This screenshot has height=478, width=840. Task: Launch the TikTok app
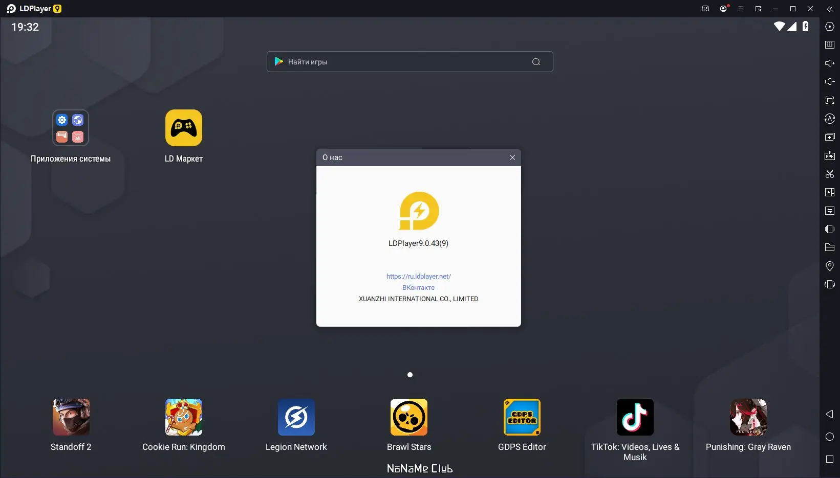(635, 417)
